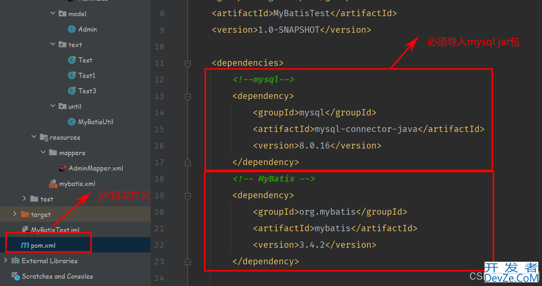Select the mybatis.xml file icon
Image resolution: width=542 pixels, height=286 pixels.
pos(53,184)
